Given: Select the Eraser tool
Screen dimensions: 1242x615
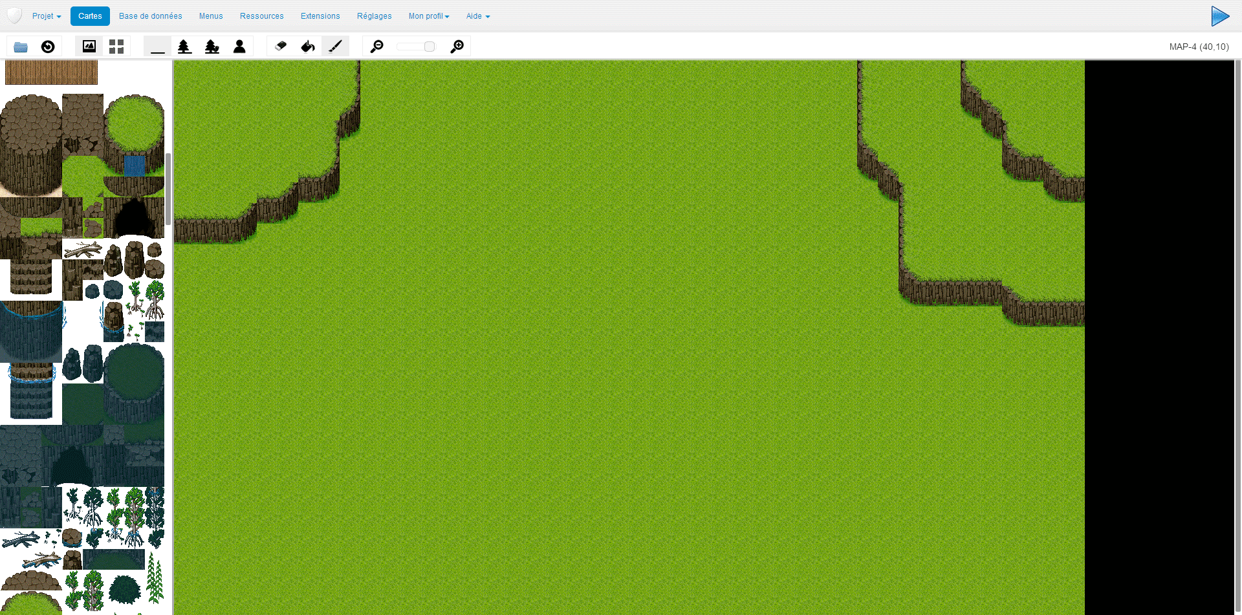Looking at the screenshot, I should point(281,47).
